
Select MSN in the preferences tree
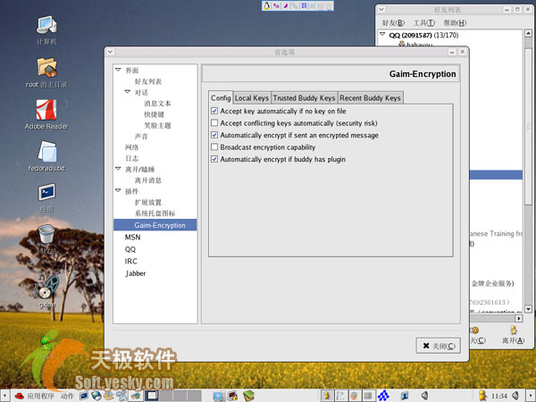132,238
